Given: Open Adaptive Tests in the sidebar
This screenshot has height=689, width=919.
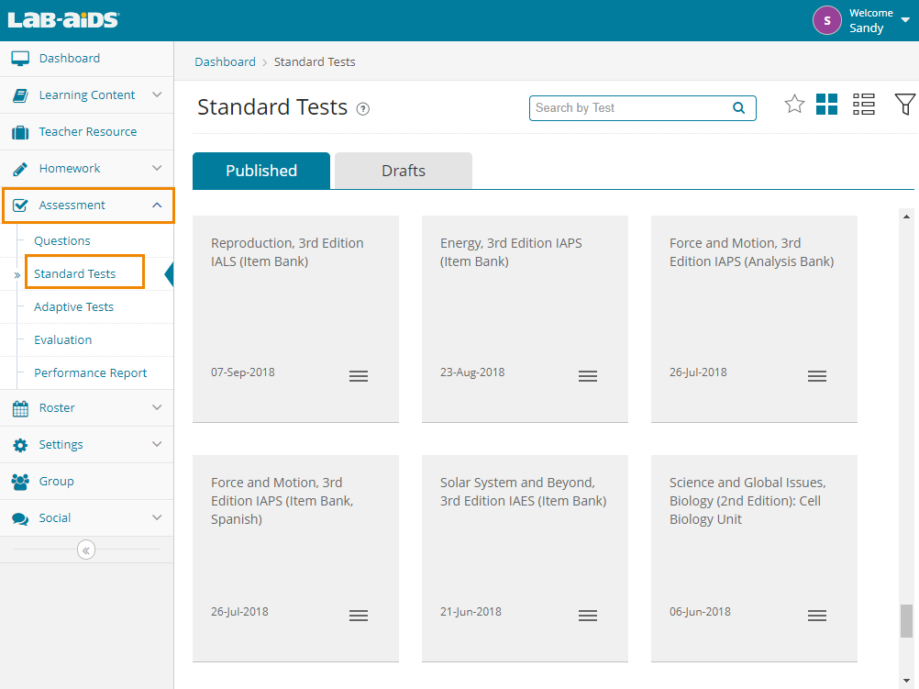Looking at the screenshot, I should [x=73, y=307].
